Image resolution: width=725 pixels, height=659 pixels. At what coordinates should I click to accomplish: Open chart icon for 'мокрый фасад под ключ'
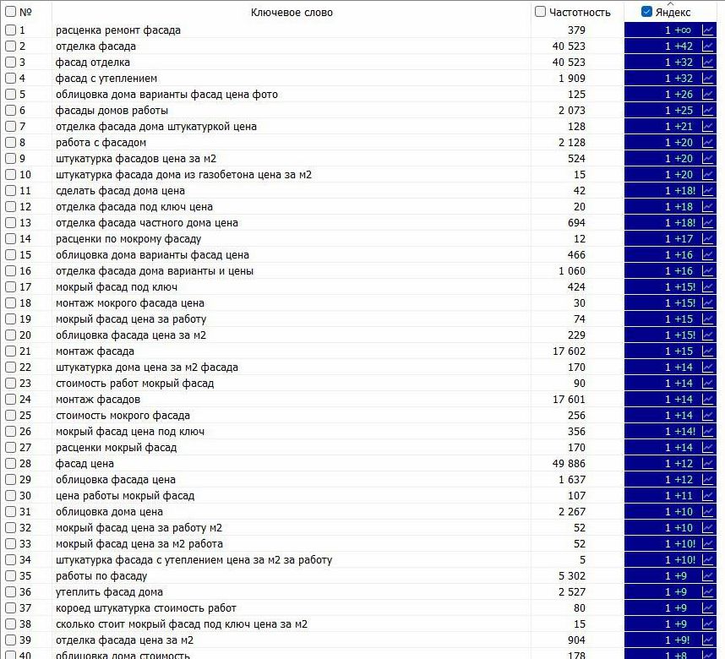click(708, 287)
